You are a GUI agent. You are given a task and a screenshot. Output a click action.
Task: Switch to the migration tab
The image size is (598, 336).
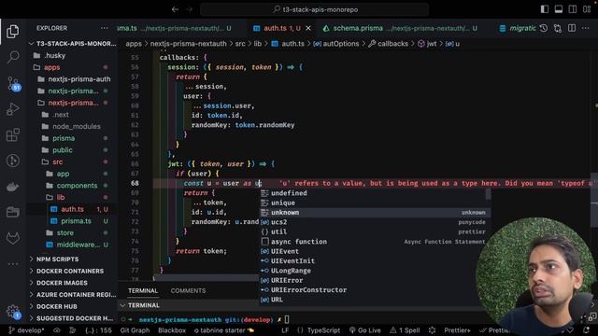[518, 28]
